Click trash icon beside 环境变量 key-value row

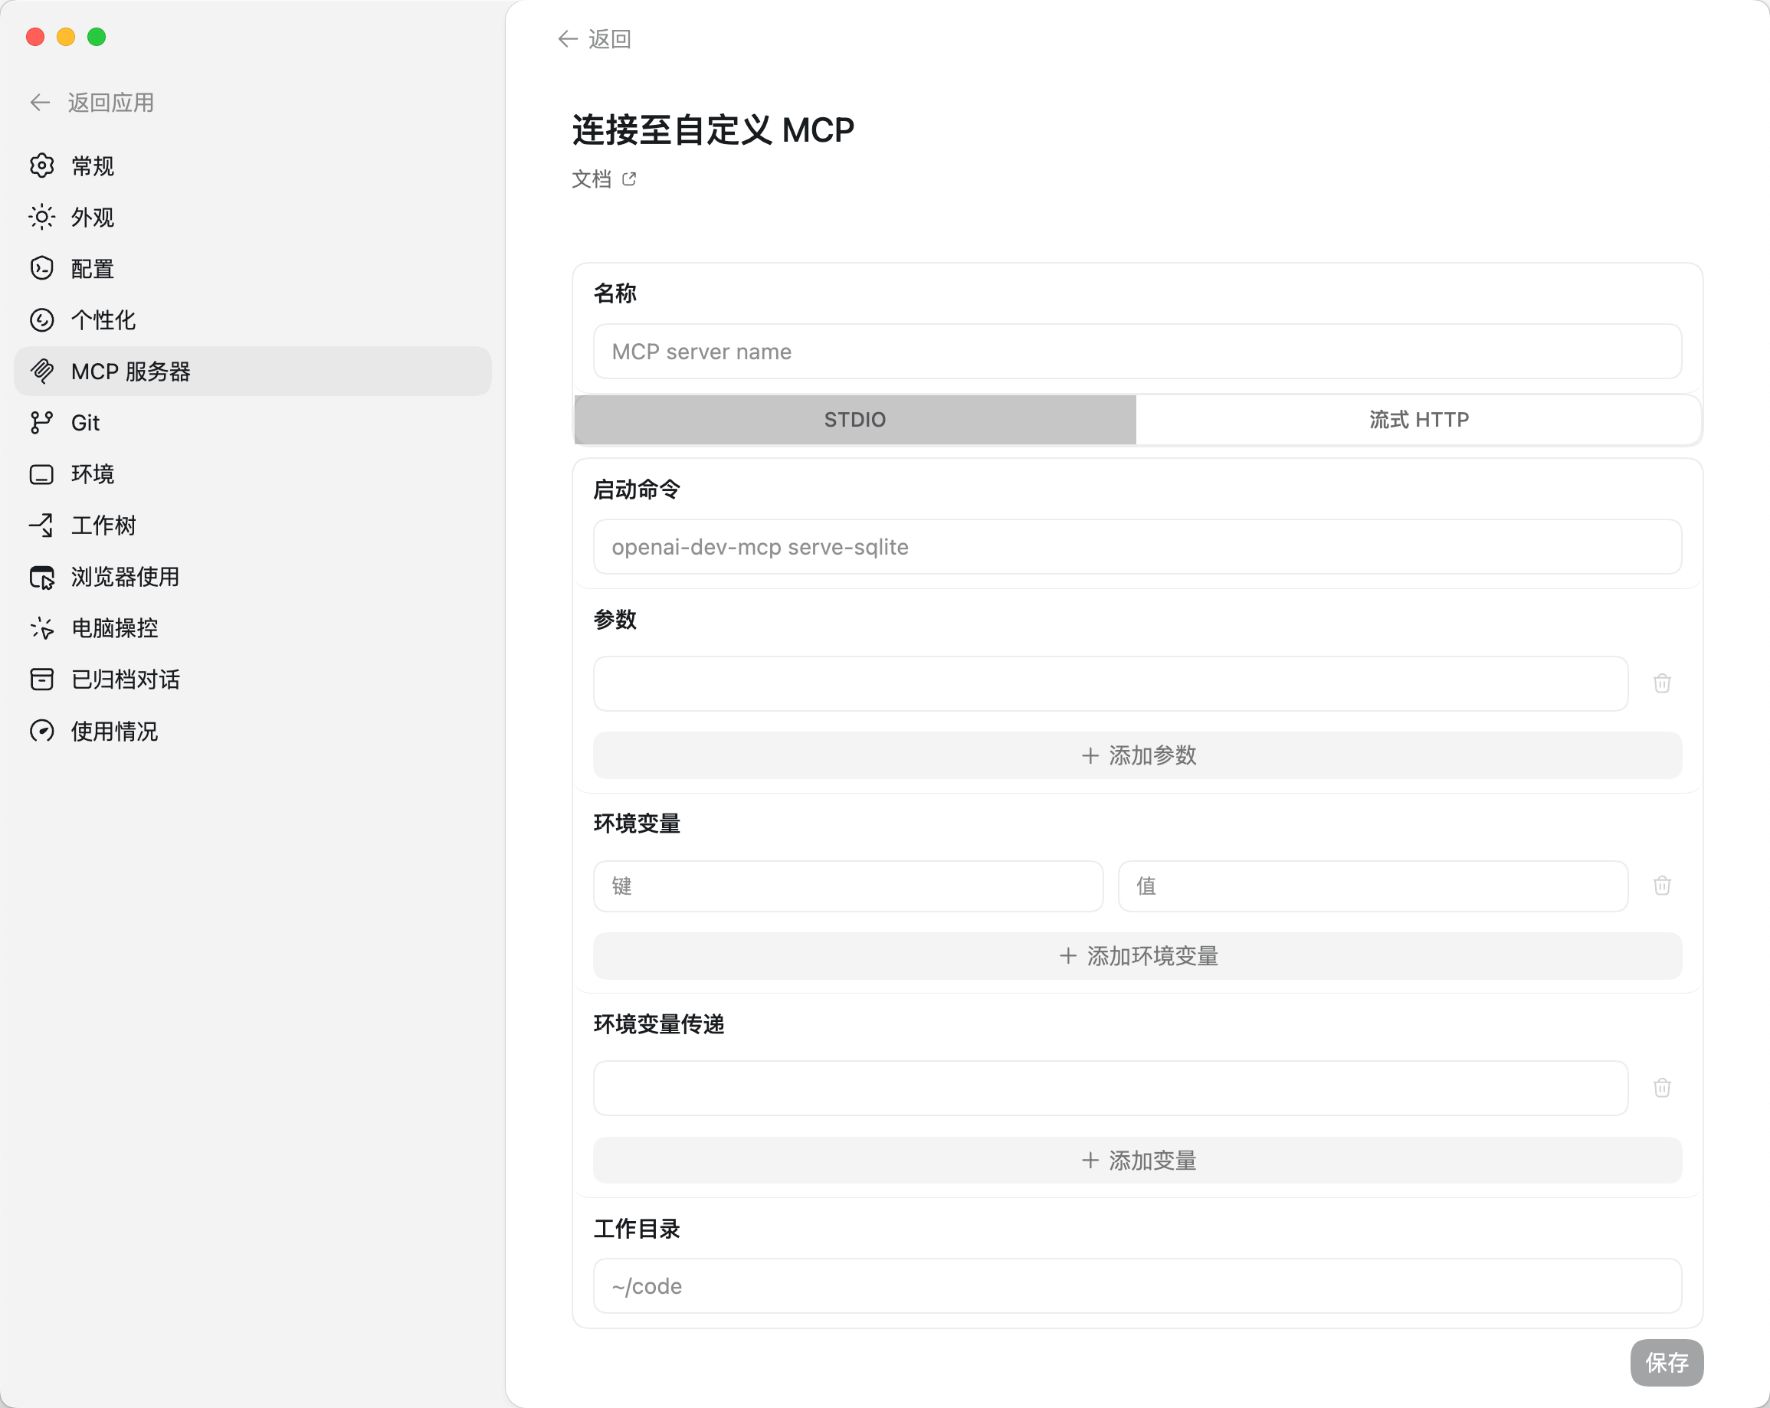1662,885
